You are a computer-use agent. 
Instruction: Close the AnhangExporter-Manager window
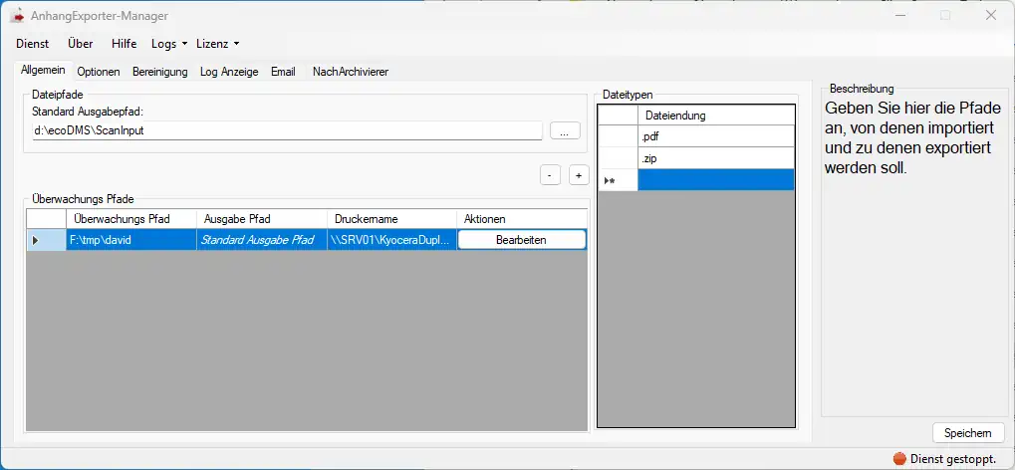tap(990, 16)
